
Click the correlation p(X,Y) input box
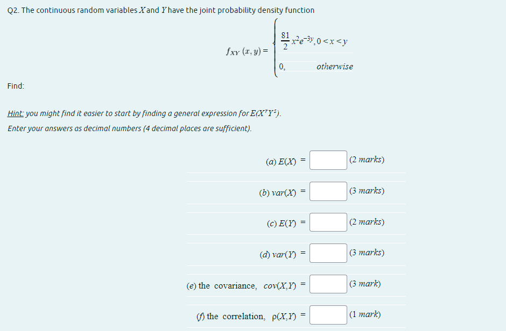point(327,314)
